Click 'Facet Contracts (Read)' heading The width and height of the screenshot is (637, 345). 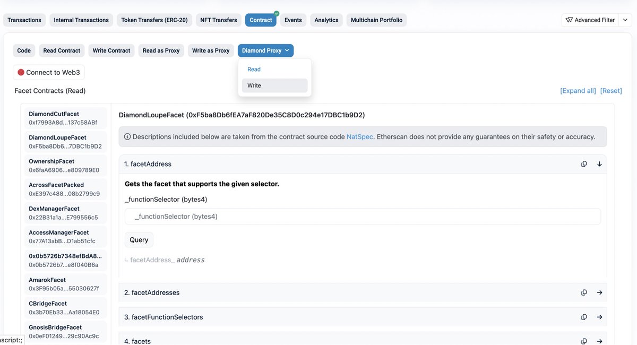pos(50,91)
